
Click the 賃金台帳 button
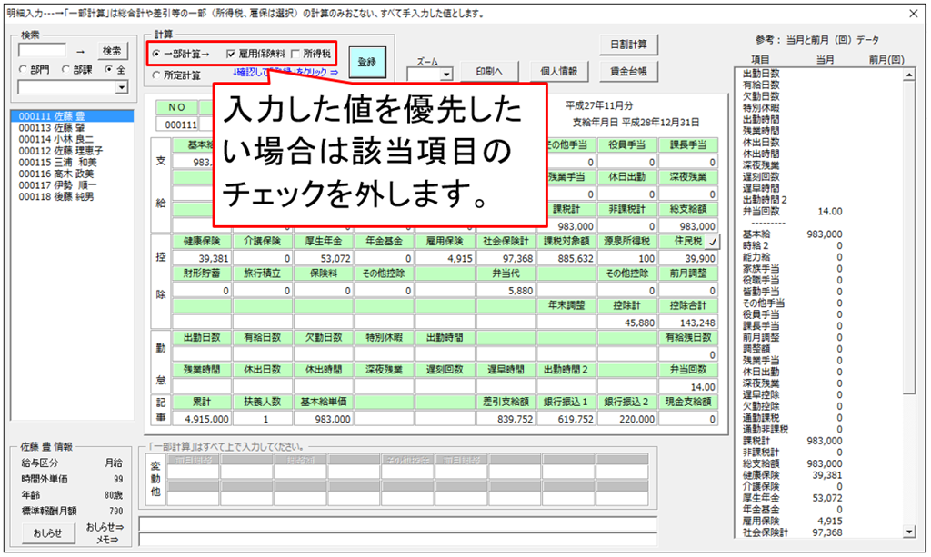(x=629, y=71)
